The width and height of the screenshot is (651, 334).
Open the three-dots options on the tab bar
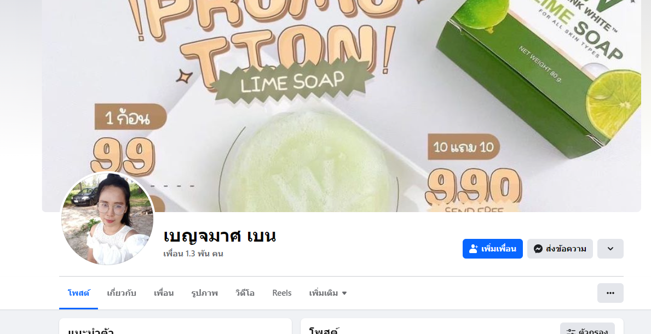pyautogui.click(x=610, y=293)
